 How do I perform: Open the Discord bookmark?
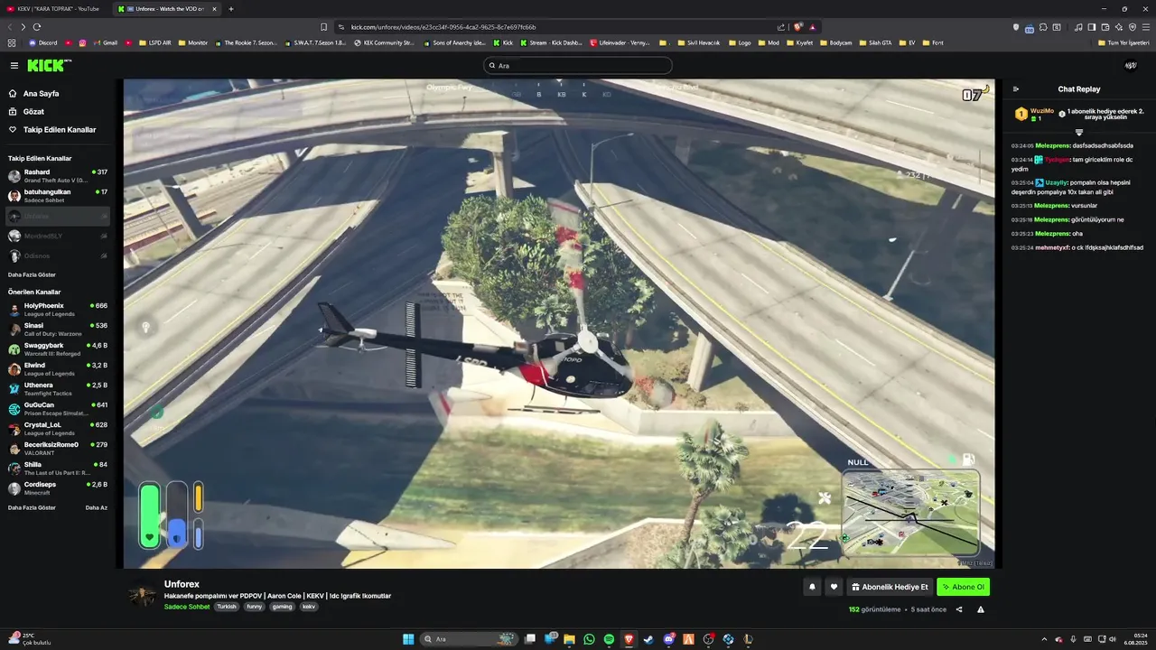point(43,42)
